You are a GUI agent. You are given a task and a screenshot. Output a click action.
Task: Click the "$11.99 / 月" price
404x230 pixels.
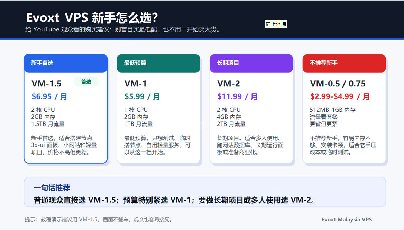(x=237, y=96)
